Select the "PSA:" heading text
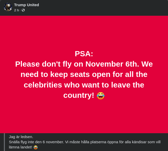 (84, 54)
